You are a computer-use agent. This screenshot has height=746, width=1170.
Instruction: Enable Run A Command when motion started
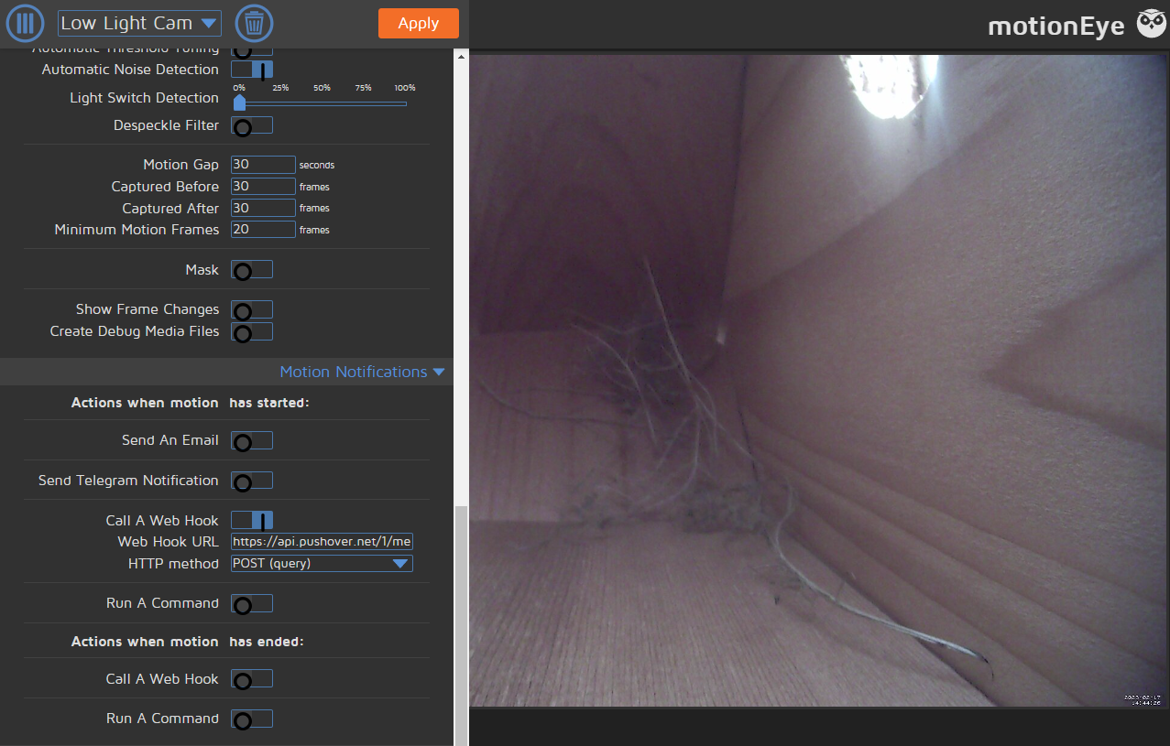pyautogui.click(x=252, y=603)
